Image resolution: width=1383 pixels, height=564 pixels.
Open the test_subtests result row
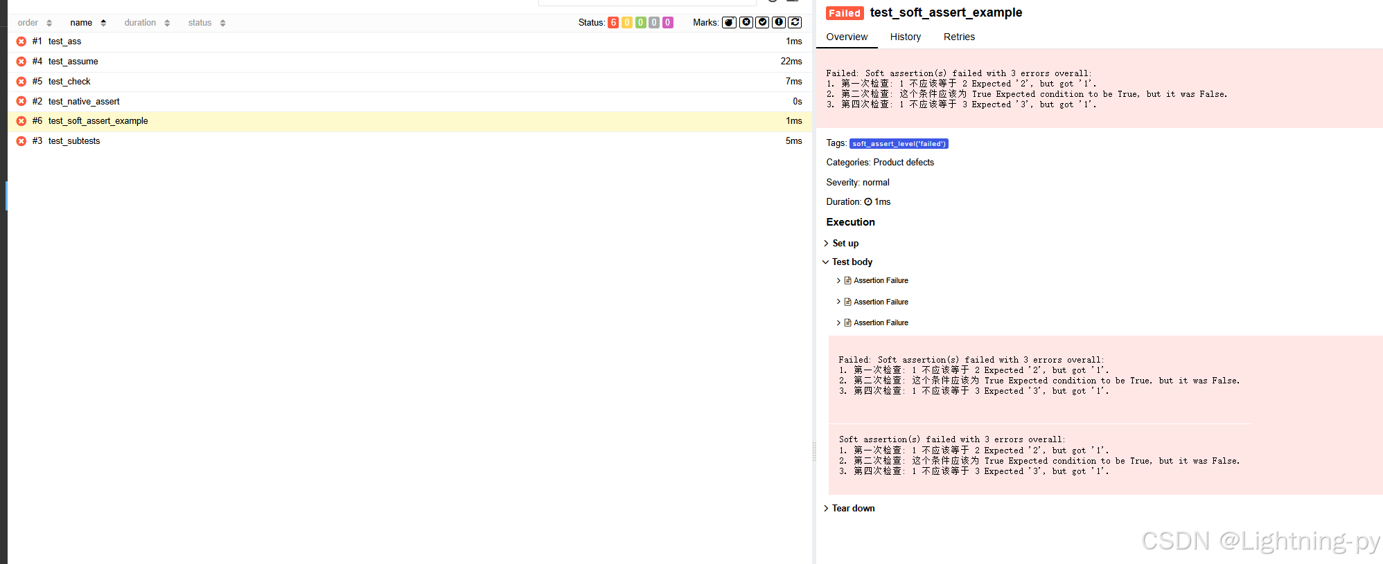[409, 141]
